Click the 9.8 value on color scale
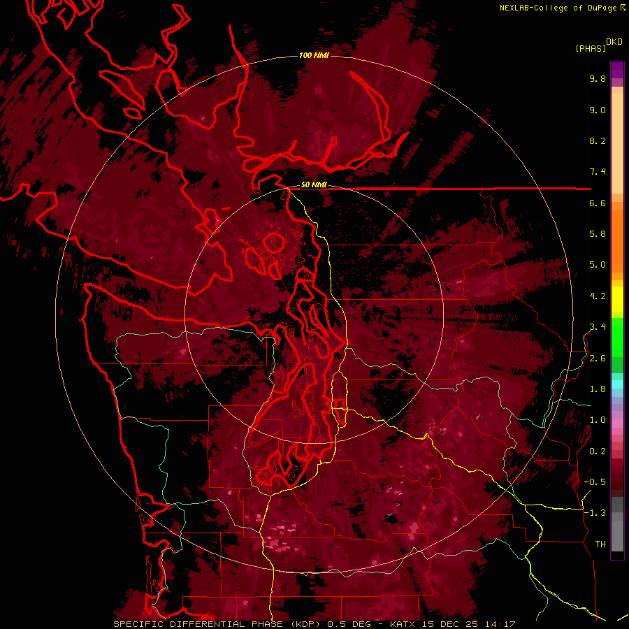629x629 pixels. (598, 79)
